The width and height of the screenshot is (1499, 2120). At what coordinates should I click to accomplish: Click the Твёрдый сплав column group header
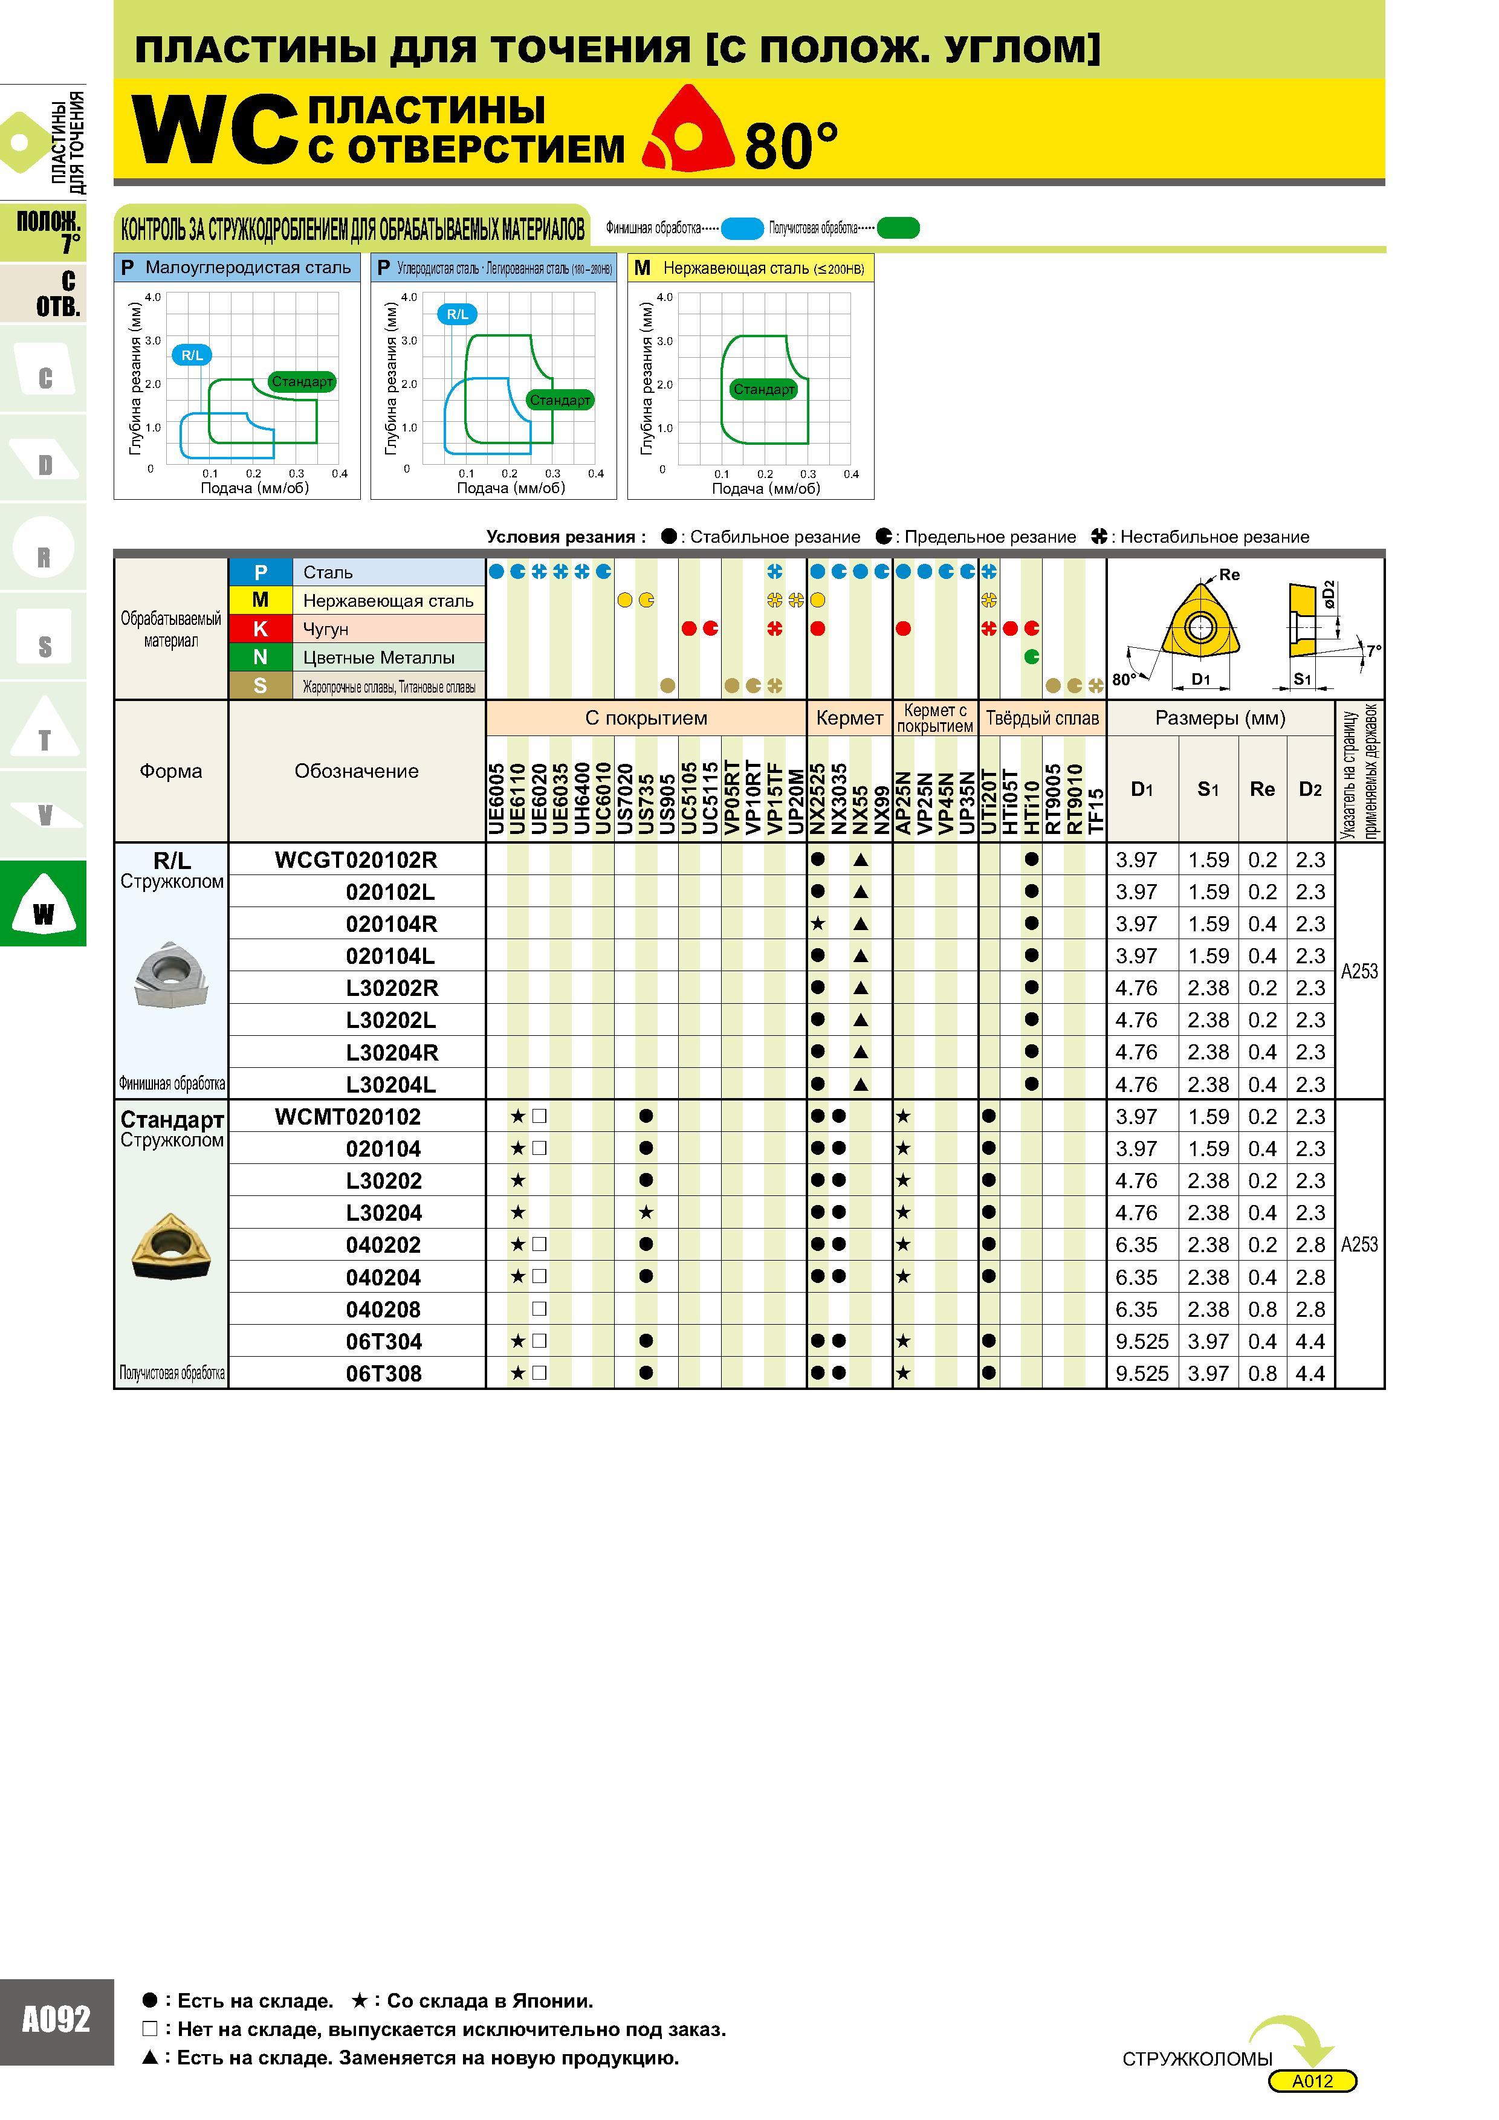click(1042, 719)
